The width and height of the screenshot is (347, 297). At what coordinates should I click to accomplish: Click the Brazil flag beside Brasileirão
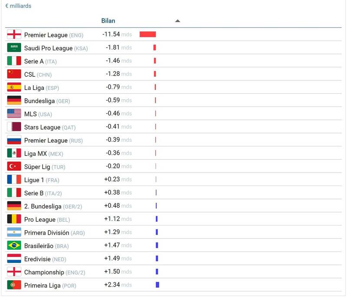click(x=14, y=246)
